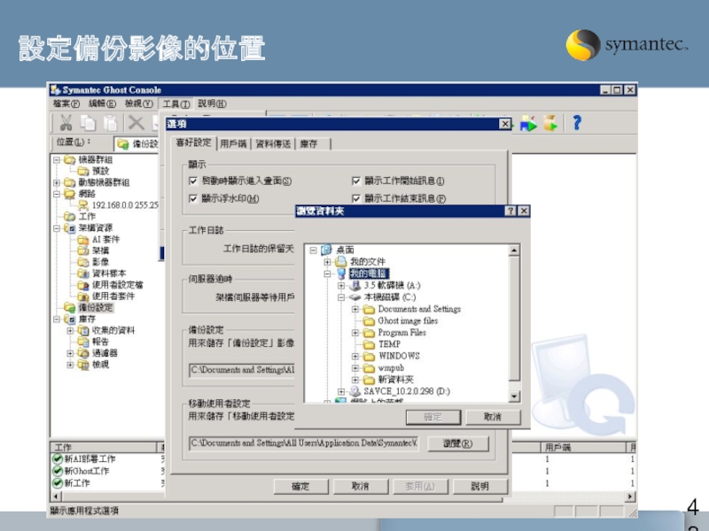Select the 工作 folder in tree
This screenshot has width=709, height=531.
pyautogui.click(x=87, y=216)
